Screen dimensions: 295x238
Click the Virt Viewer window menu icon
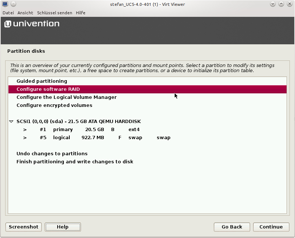click(x=5, y=4)
